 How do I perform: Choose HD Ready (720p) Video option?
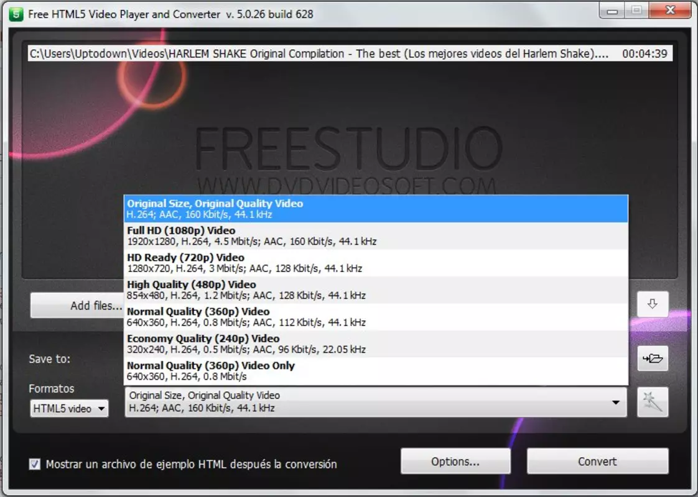(376, 263)
